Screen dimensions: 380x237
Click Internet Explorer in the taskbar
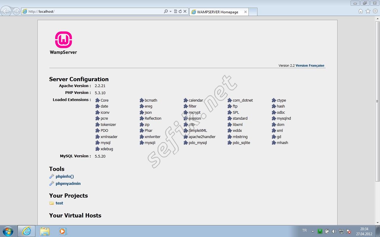(x=26, y=231)
